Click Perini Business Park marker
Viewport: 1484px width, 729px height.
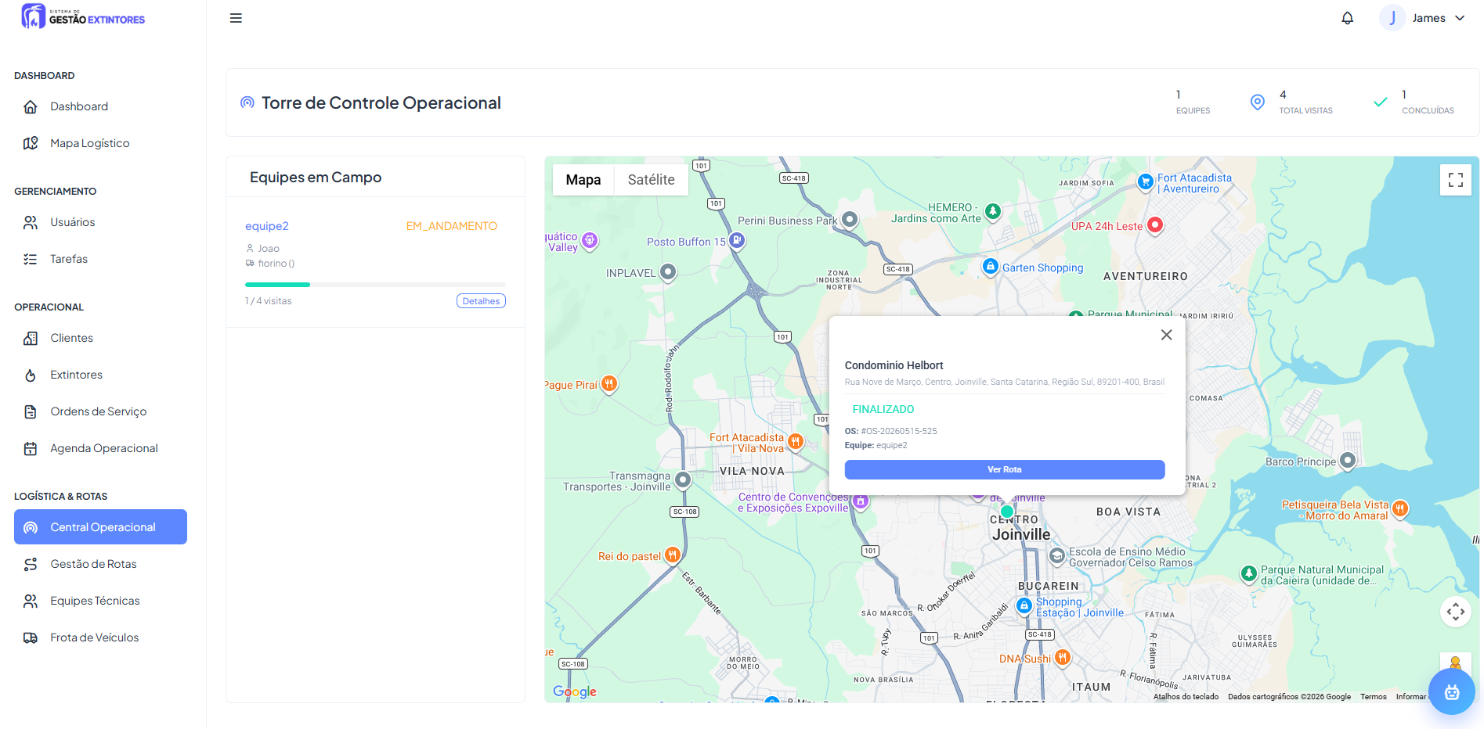pos(850,220)
